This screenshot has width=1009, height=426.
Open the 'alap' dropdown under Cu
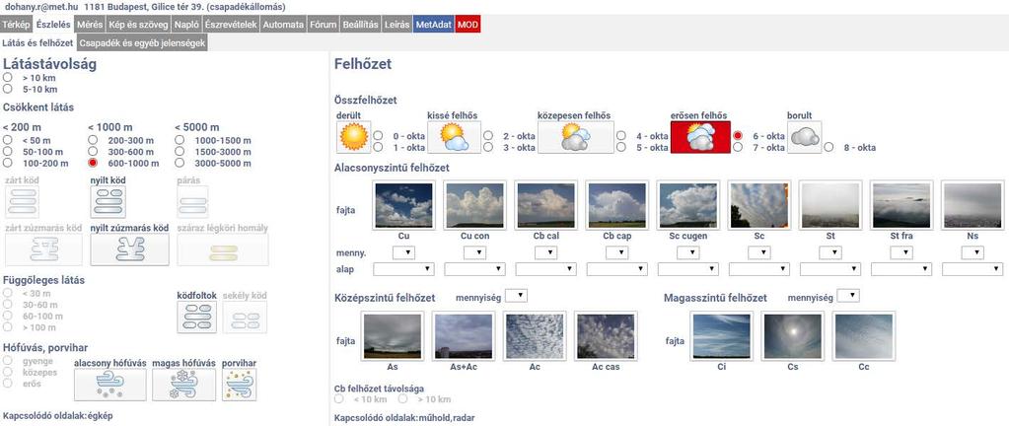404,269
